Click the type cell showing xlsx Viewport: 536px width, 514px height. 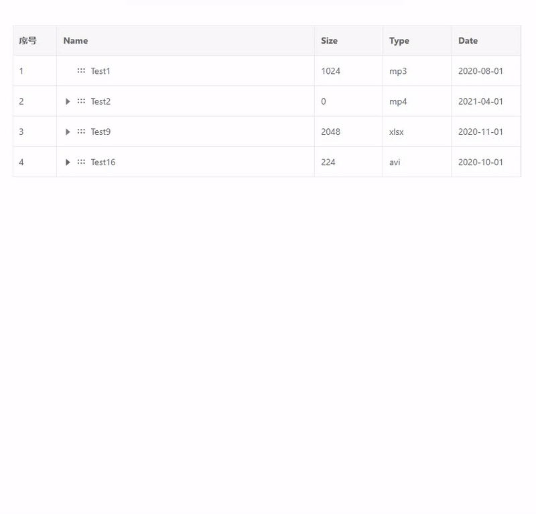397,132
